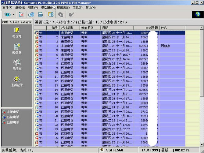This screenshot has height=153, width=204.
Task: Click the PIMS & File Manager panel header
Action: 17,22
